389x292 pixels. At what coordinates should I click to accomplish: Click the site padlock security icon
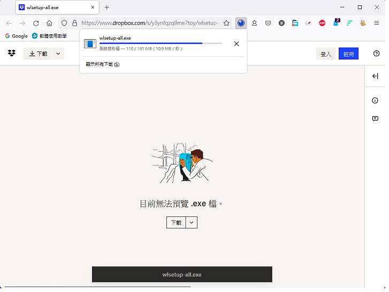[75, 24]
